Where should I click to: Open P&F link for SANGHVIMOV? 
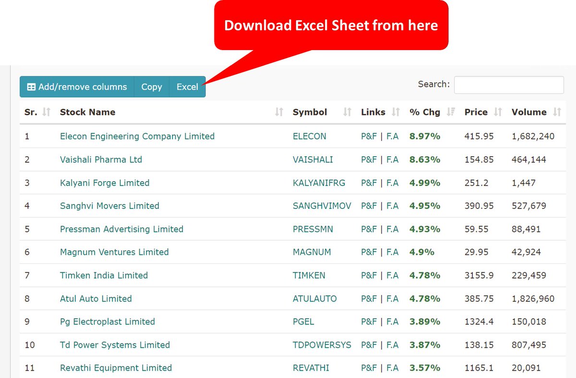(369, 206)
